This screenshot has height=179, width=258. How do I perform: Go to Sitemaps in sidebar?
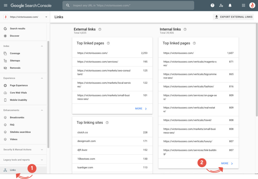(15, 61)
